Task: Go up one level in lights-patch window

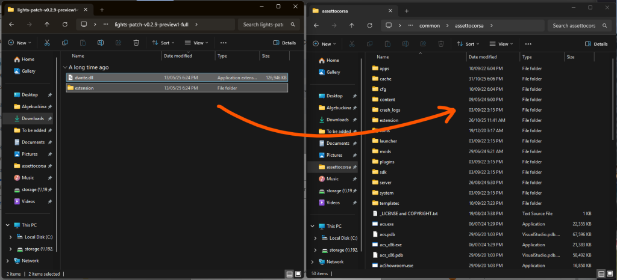Action: (48, 25)
